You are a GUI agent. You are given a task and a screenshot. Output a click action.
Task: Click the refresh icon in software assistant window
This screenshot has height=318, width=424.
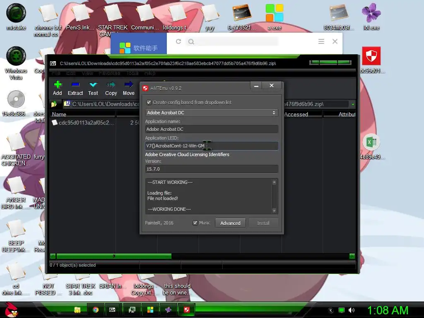[x=178, y=41]
